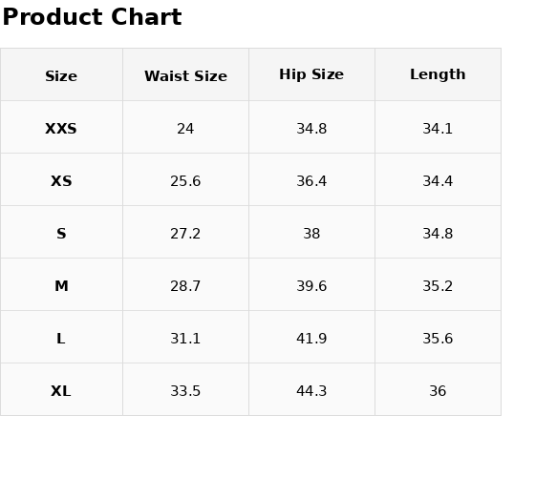535x477 pixels.
Task: Select the length value 36 cell
Action: pyautogui.click(x=439, y=389)
